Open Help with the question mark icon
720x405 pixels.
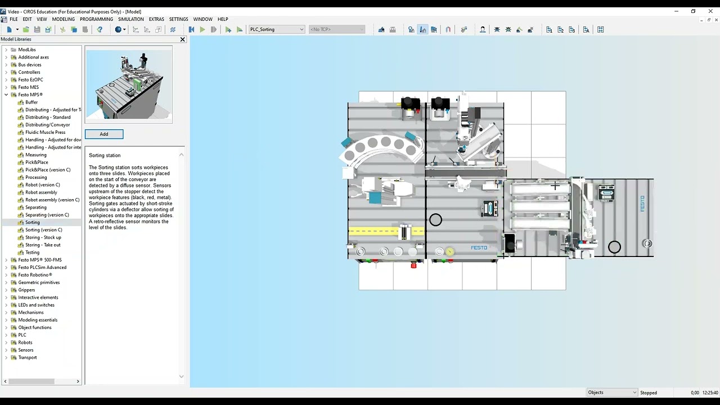click(x=100, y=29)
